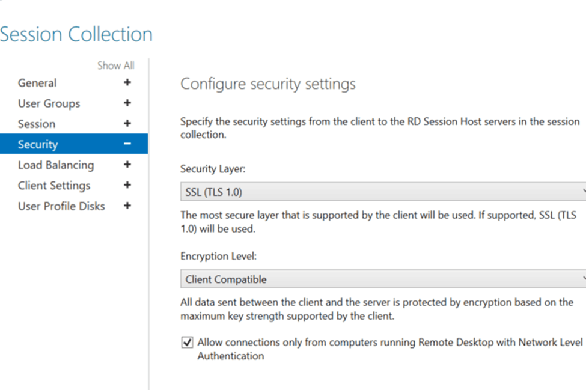
Task: Uncheck the Network Level Authentication checkbox
Action: 186,342
